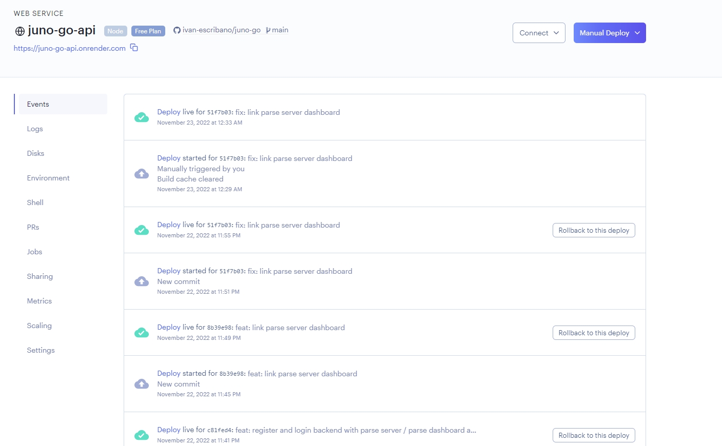
Task: Open the Deploy link of the 11:51 PM started event
Action: click(169, 271)
